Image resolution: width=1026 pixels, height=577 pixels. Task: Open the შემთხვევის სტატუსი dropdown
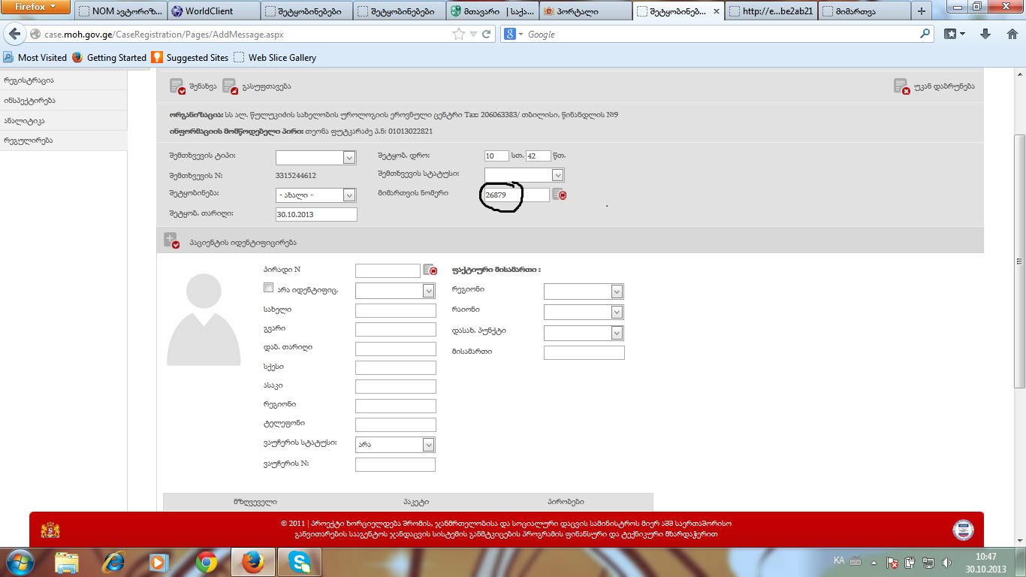pos(557,175)
